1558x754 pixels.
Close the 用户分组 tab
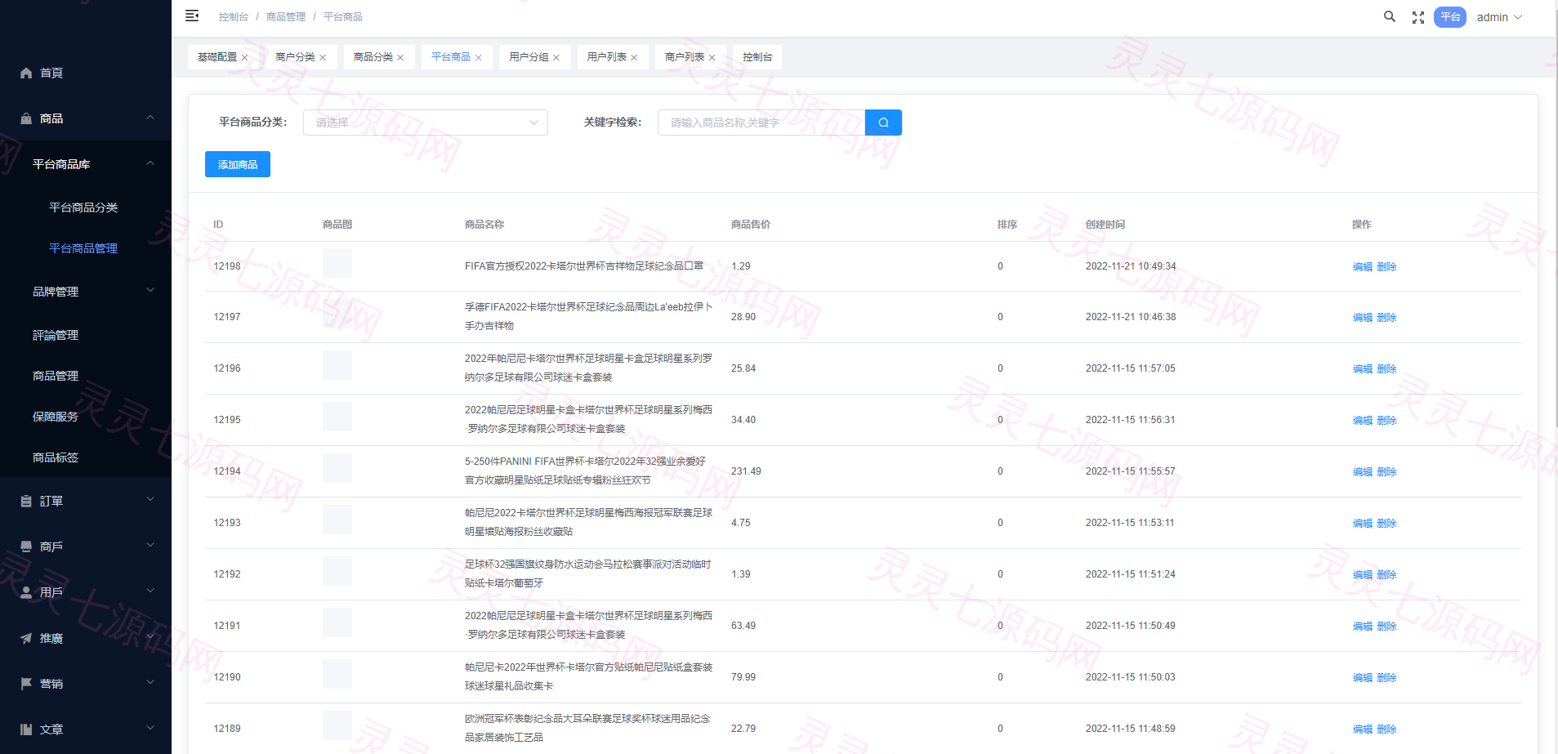(x=556, y=57)
